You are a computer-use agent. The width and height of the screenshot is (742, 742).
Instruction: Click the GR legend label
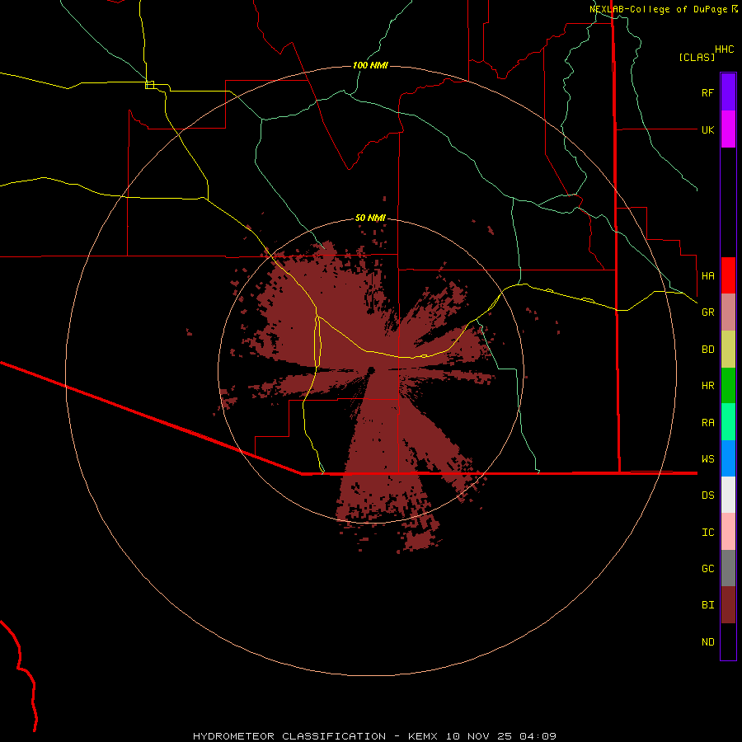[707, 312]
